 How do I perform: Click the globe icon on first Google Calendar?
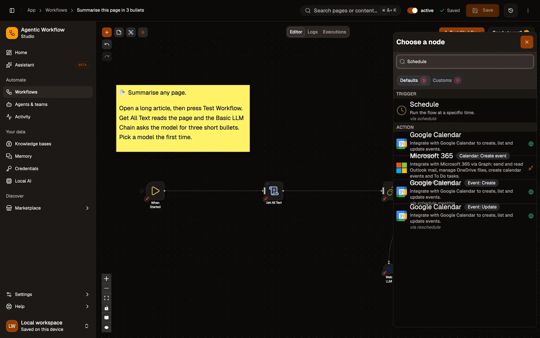tap(531, 144)
